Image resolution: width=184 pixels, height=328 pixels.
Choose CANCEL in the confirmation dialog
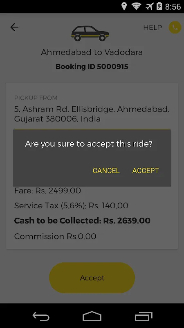click(106, 171)
